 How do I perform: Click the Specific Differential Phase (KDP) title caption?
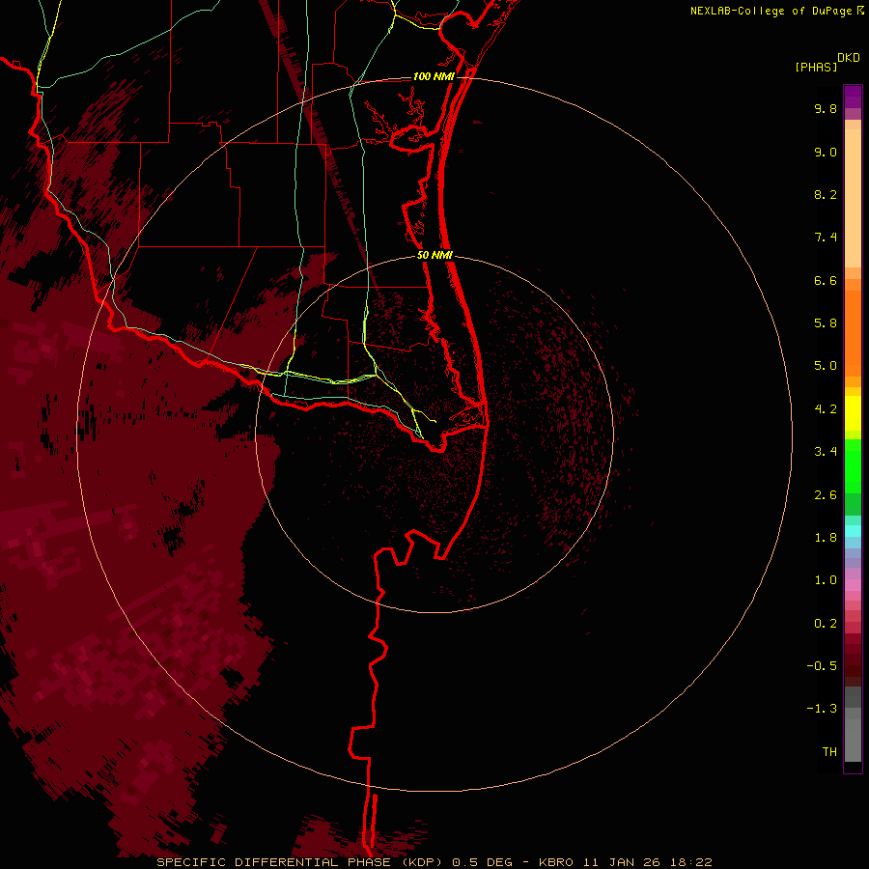point(301,862)
